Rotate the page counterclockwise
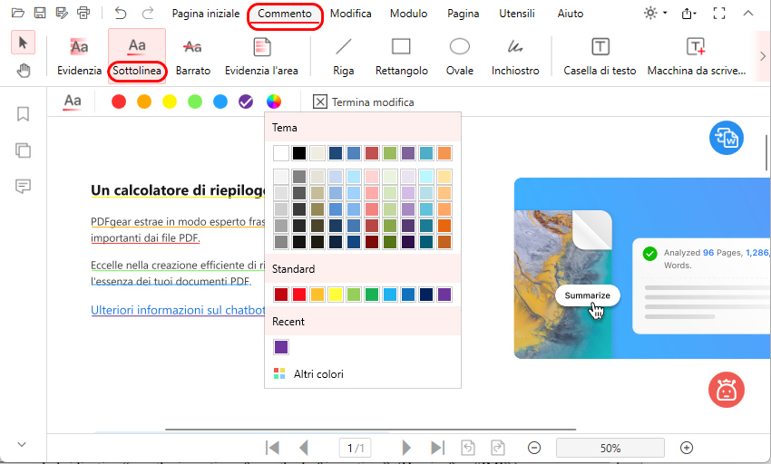The height and width of the screenshot is (464, 771). point(468,448)
